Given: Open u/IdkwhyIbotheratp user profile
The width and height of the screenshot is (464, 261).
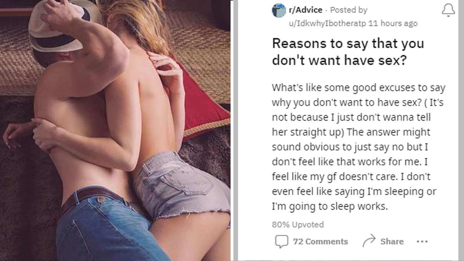Looking at the screenshot, I should click(x=327, y=23).
